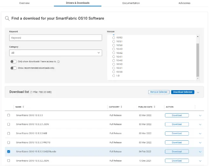Expand the Download list panel chevron
Viewport: 209px width, 166px height.
click(x=198, y=92)
